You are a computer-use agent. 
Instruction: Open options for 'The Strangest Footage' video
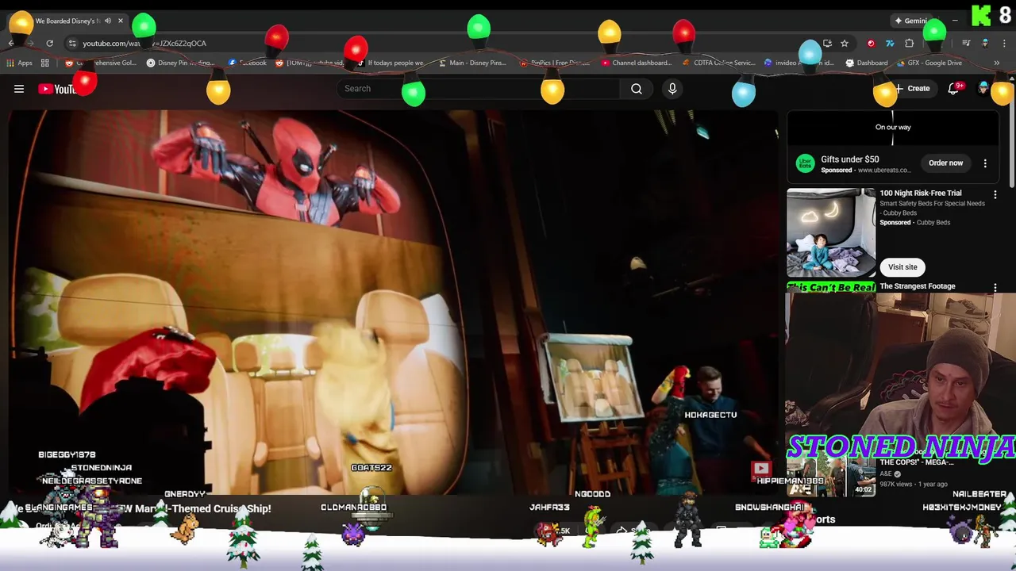(x=995, y=287)
